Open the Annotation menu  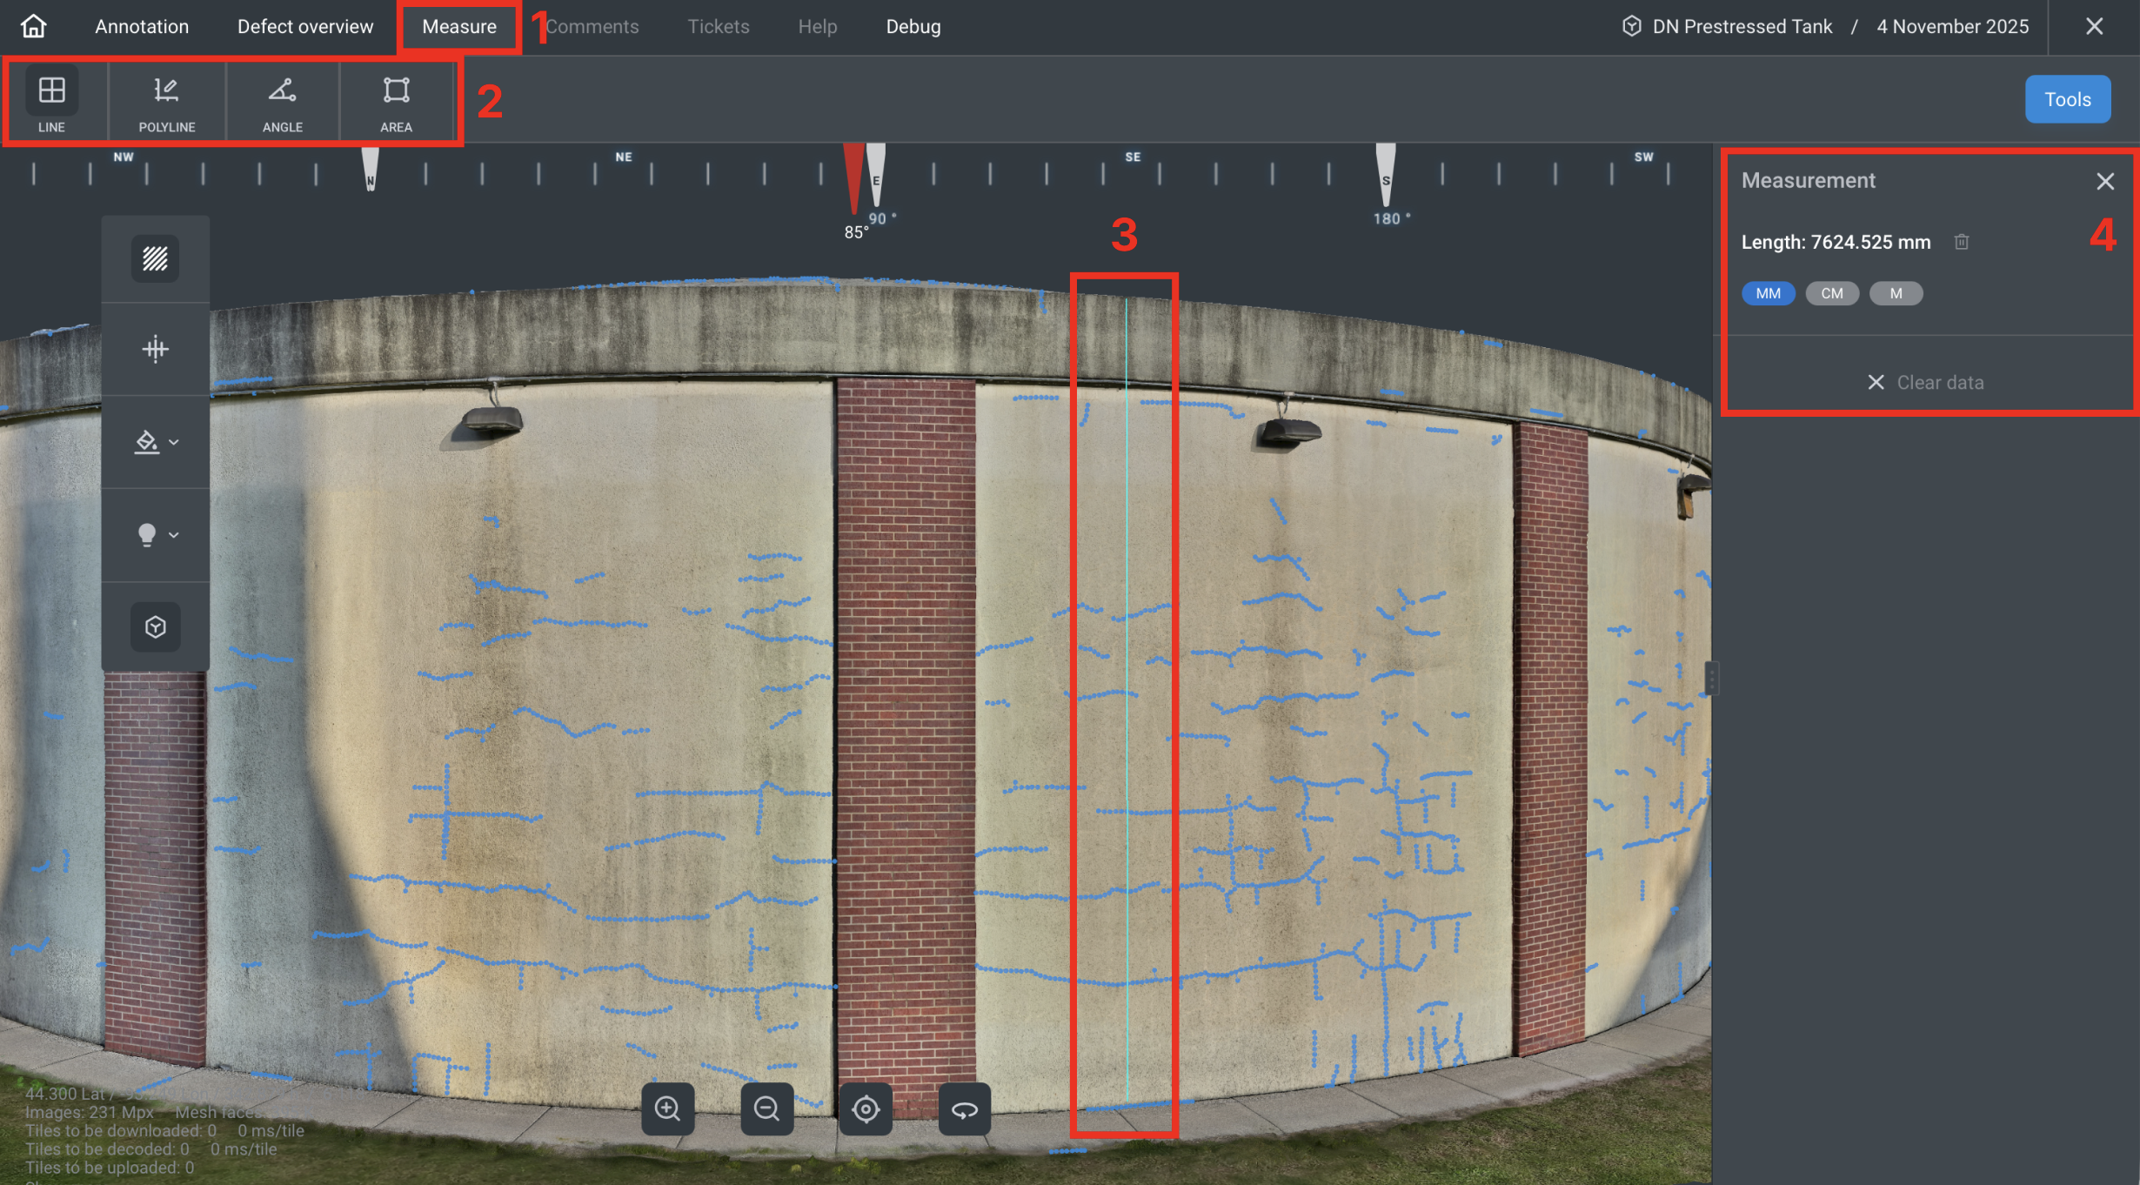pyautogui.click(x=142, y=26)
